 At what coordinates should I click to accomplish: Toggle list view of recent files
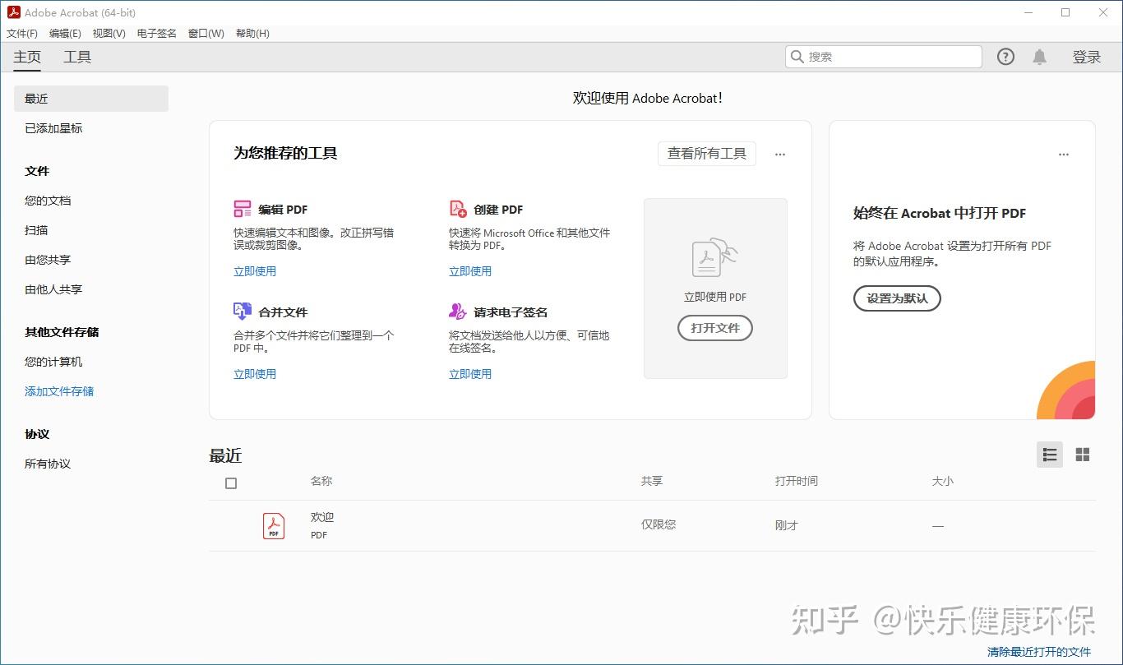pos(1049,454)
